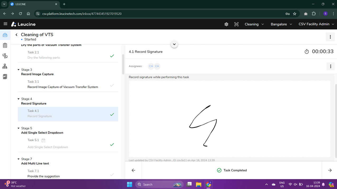Open the settings gear icon
Screen dimensions: 337x189
point(226,24)
